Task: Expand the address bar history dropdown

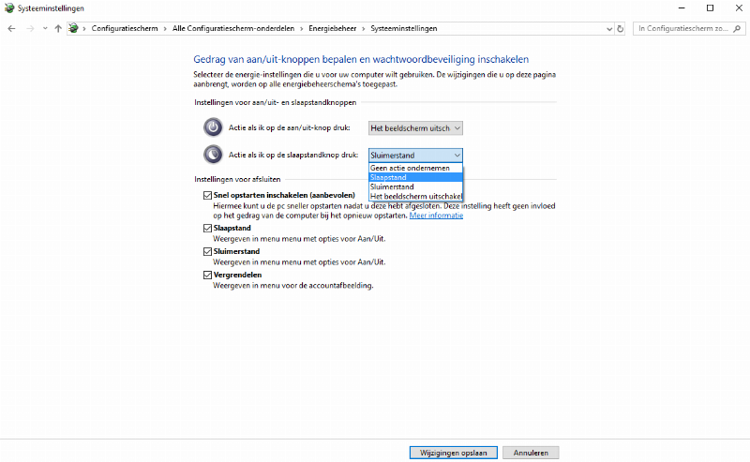Action: click(608, 29)
